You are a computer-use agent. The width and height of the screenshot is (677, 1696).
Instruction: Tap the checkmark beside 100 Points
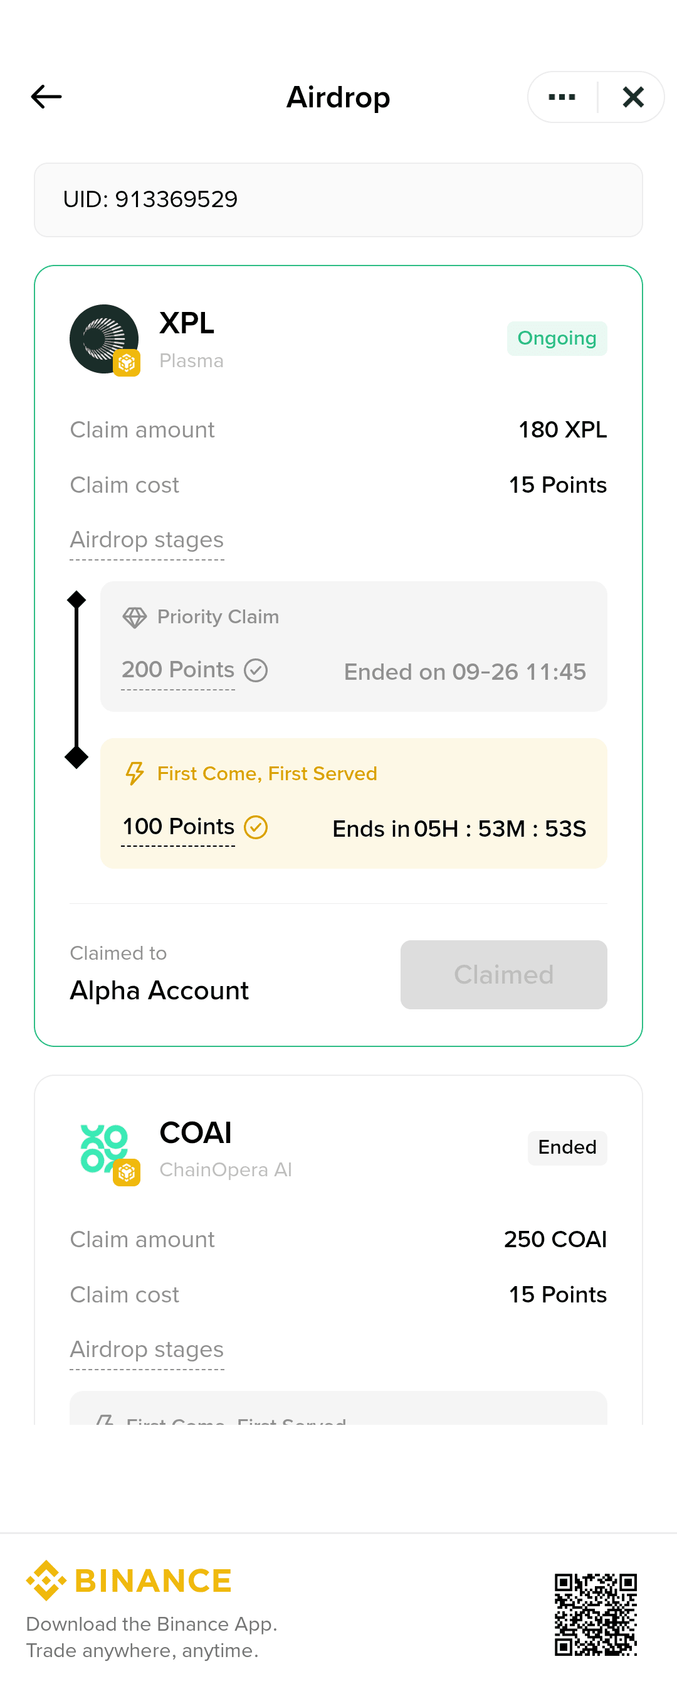pyautogui.click(x=256, y=827)
